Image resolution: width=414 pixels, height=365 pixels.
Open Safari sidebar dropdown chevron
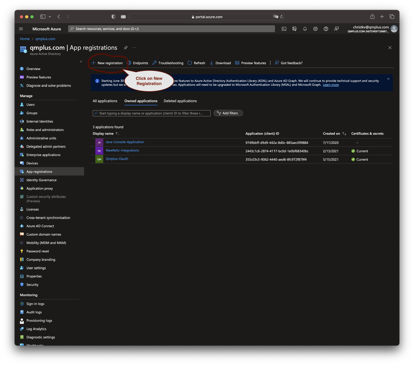pos(50,17)
